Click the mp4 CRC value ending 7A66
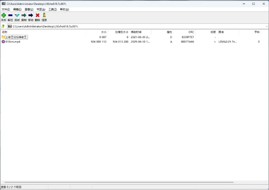Viewport: 269px width, 190px height. point(187,41)
